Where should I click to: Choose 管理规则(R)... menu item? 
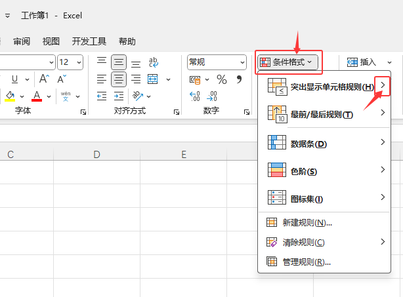coord(324,262)
